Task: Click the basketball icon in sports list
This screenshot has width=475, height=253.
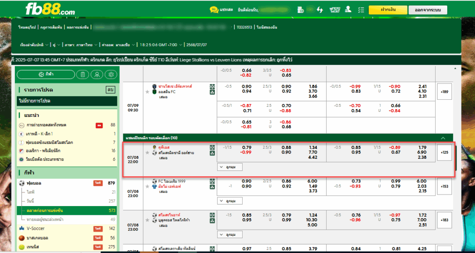Action: click(x=21, y=238)
